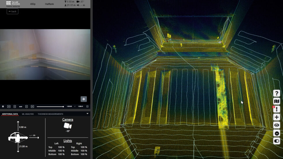Open the help question mark icon
The width and height of the screenshot is (283, 159).
click(277, 93)
